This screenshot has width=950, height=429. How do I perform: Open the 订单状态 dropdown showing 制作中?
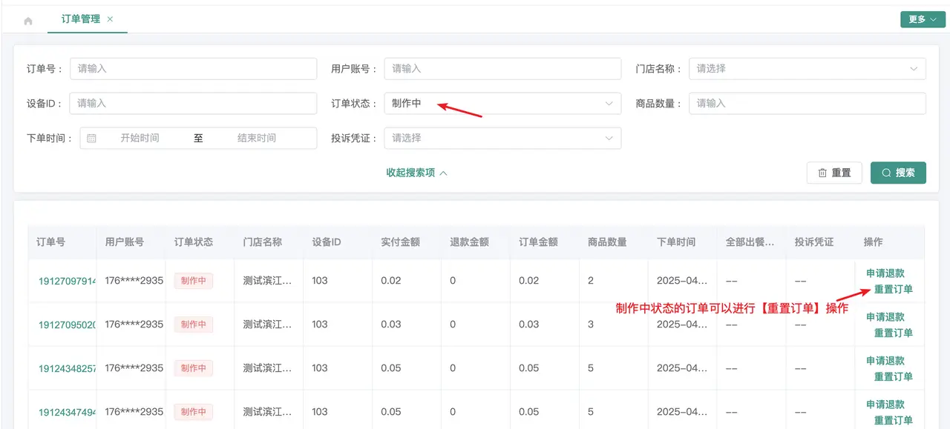[502, 103]
